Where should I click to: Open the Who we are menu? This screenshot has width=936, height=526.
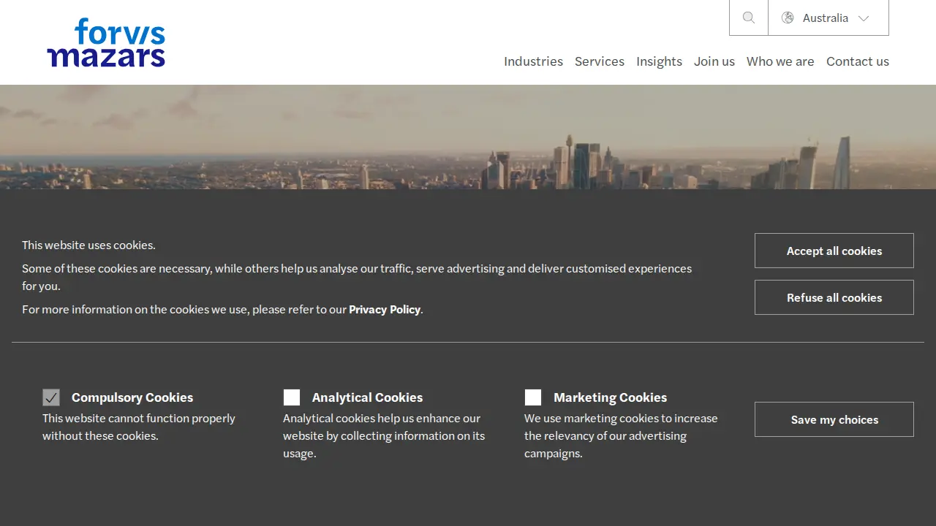[780, 61]
